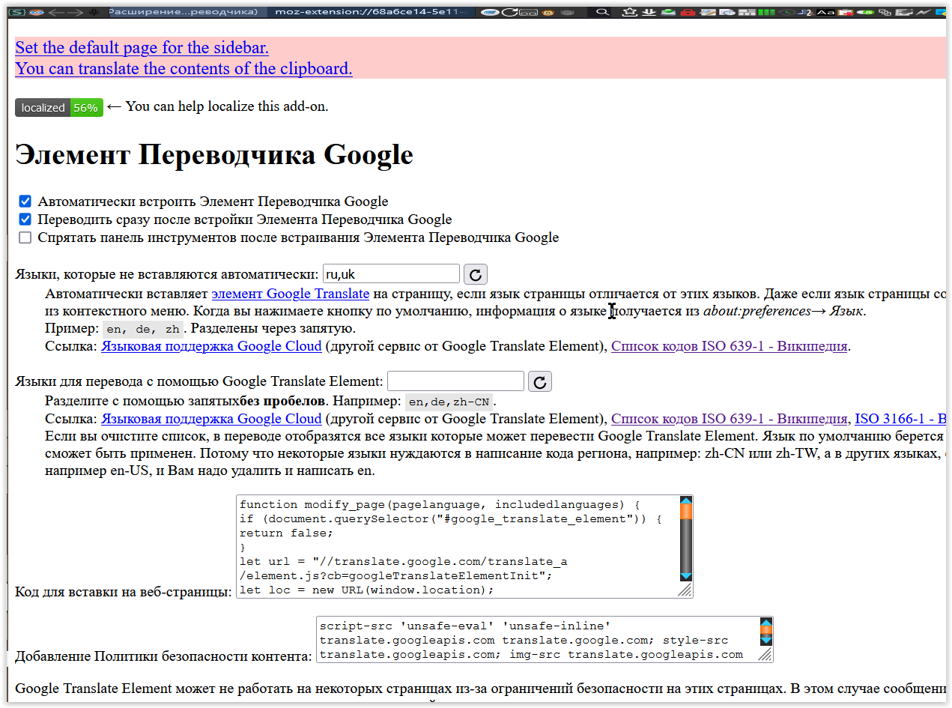Click the microphone icon in toolbar
The image size is (952, 708).
[x=94, y=12]
